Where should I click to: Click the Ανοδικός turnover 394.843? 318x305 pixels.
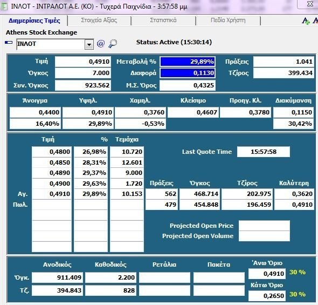[57, 290]
